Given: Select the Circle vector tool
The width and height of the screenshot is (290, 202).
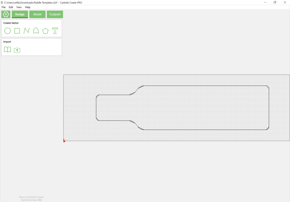Looking at the screenshot, I should point(8,31).
